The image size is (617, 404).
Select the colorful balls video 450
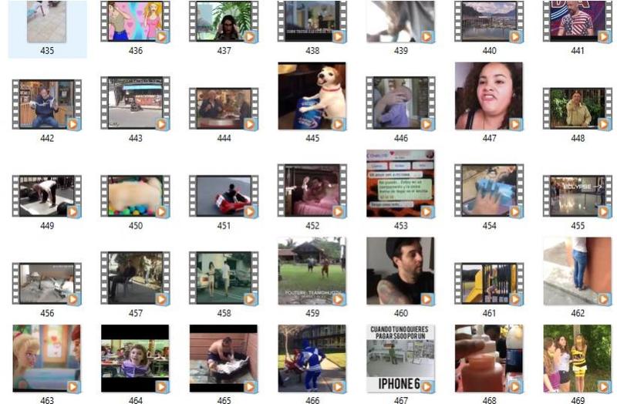click(135, 195)
